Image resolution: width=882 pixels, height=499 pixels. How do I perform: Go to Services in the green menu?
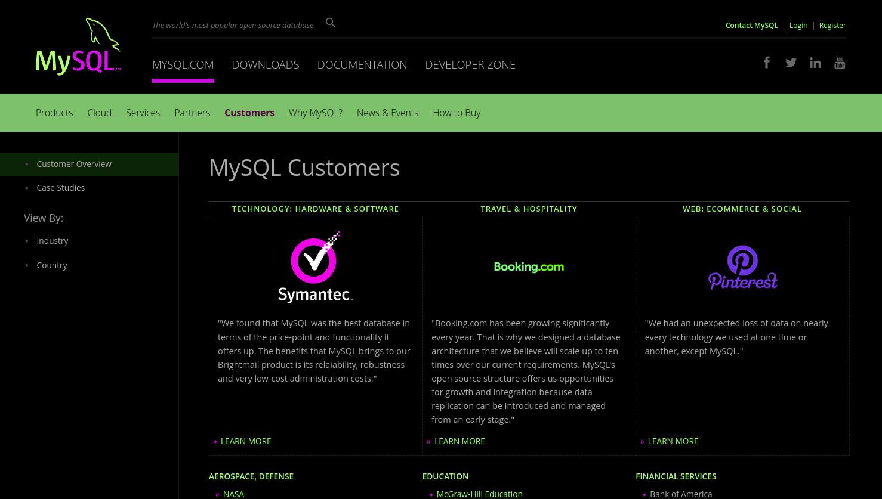coord(143,113)
